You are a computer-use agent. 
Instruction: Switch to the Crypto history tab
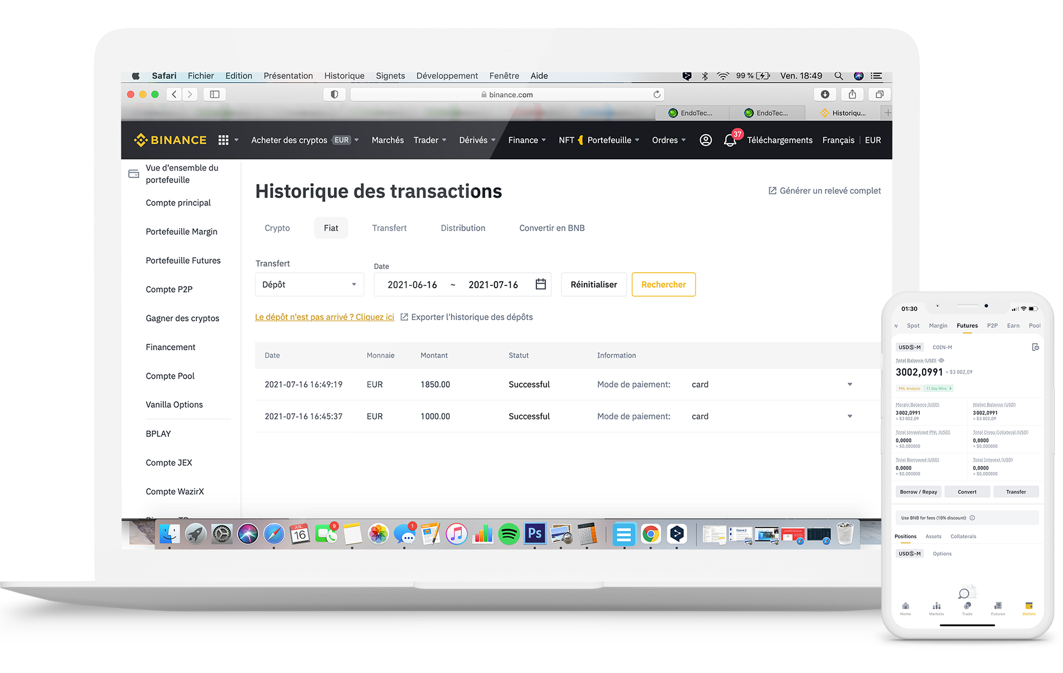coord(277,228)
